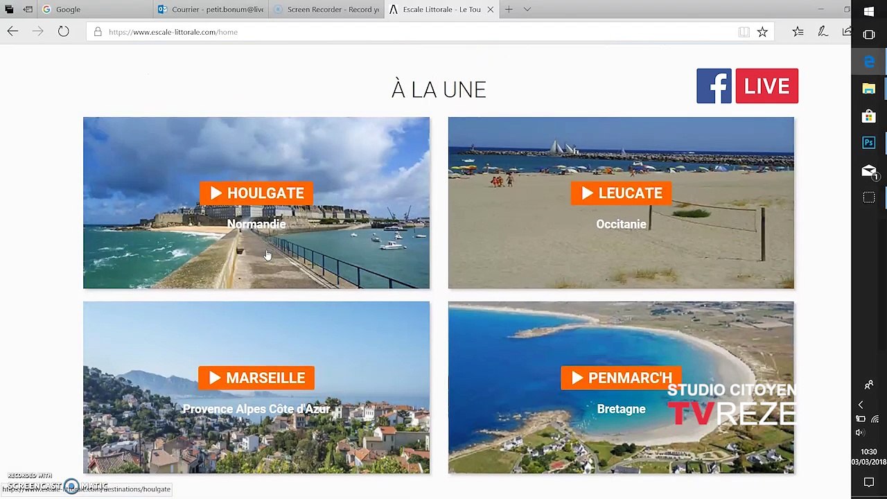Click the Bretagne region label

coord(621,409)
